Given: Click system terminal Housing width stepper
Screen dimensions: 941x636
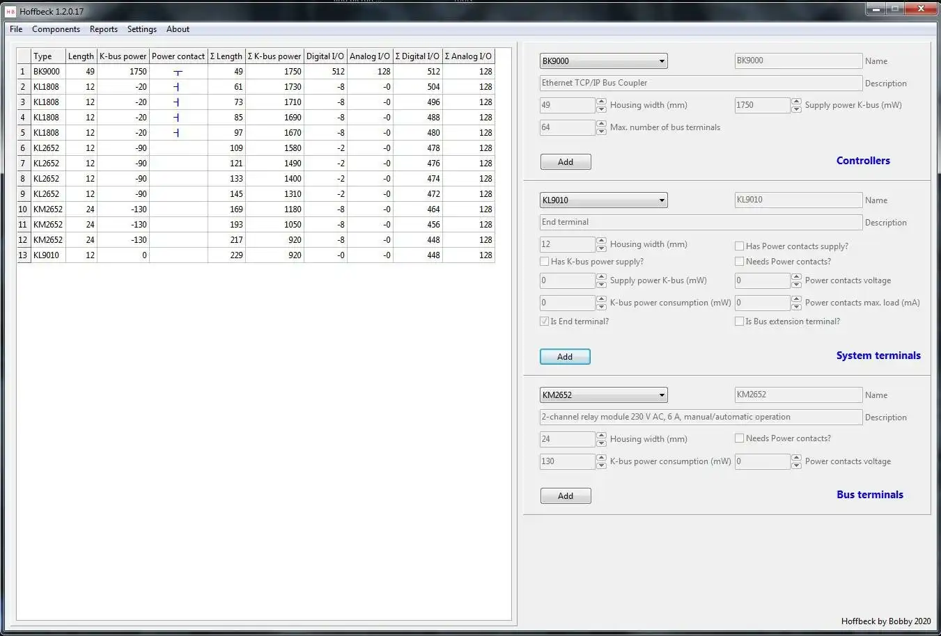Looking at the screenshot, I should coord(601,244).
